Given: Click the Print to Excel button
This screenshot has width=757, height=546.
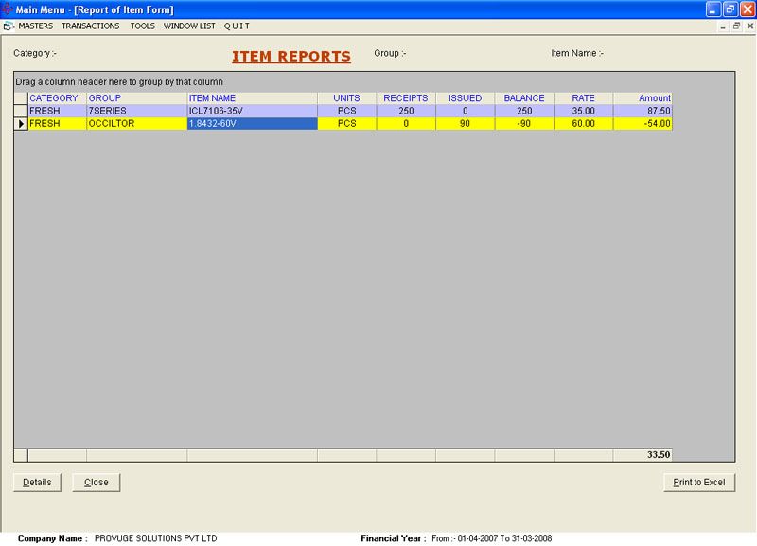Looking at the screenshot, I should pos(698,483).
